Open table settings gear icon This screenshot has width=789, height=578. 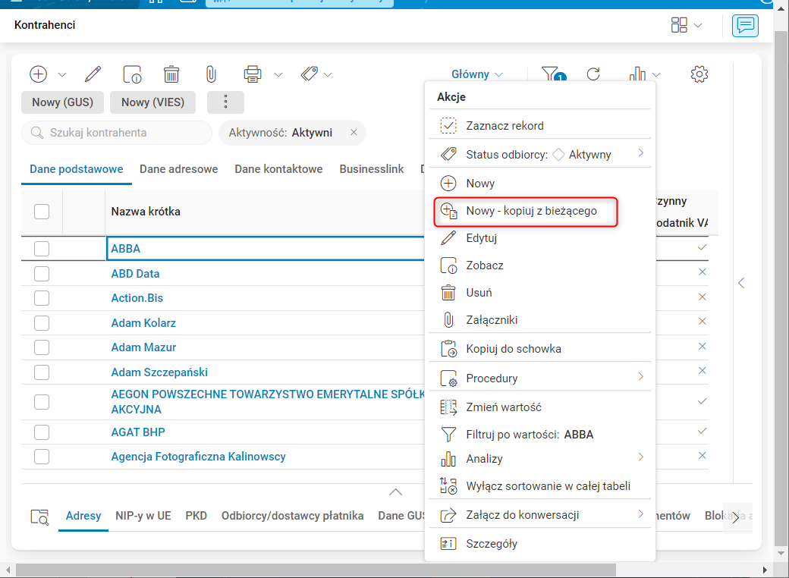pos(699,74)
